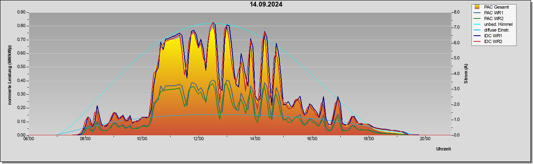533x164 pixels.
Task: Click the Strom (A) axis label
Action: tap(466, 74)
